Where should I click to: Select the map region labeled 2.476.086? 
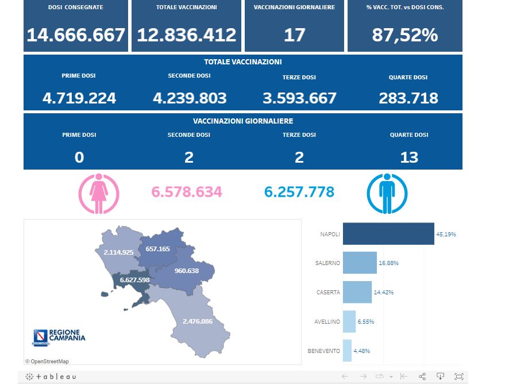point(198,322)
